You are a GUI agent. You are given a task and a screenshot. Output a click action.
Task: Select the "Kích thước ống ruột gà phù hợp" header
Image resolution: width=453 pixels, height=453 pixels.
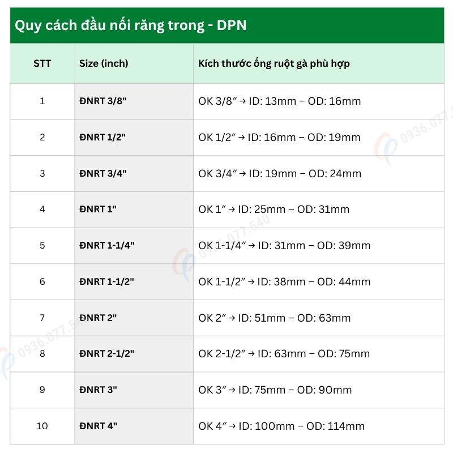point(274,63)
